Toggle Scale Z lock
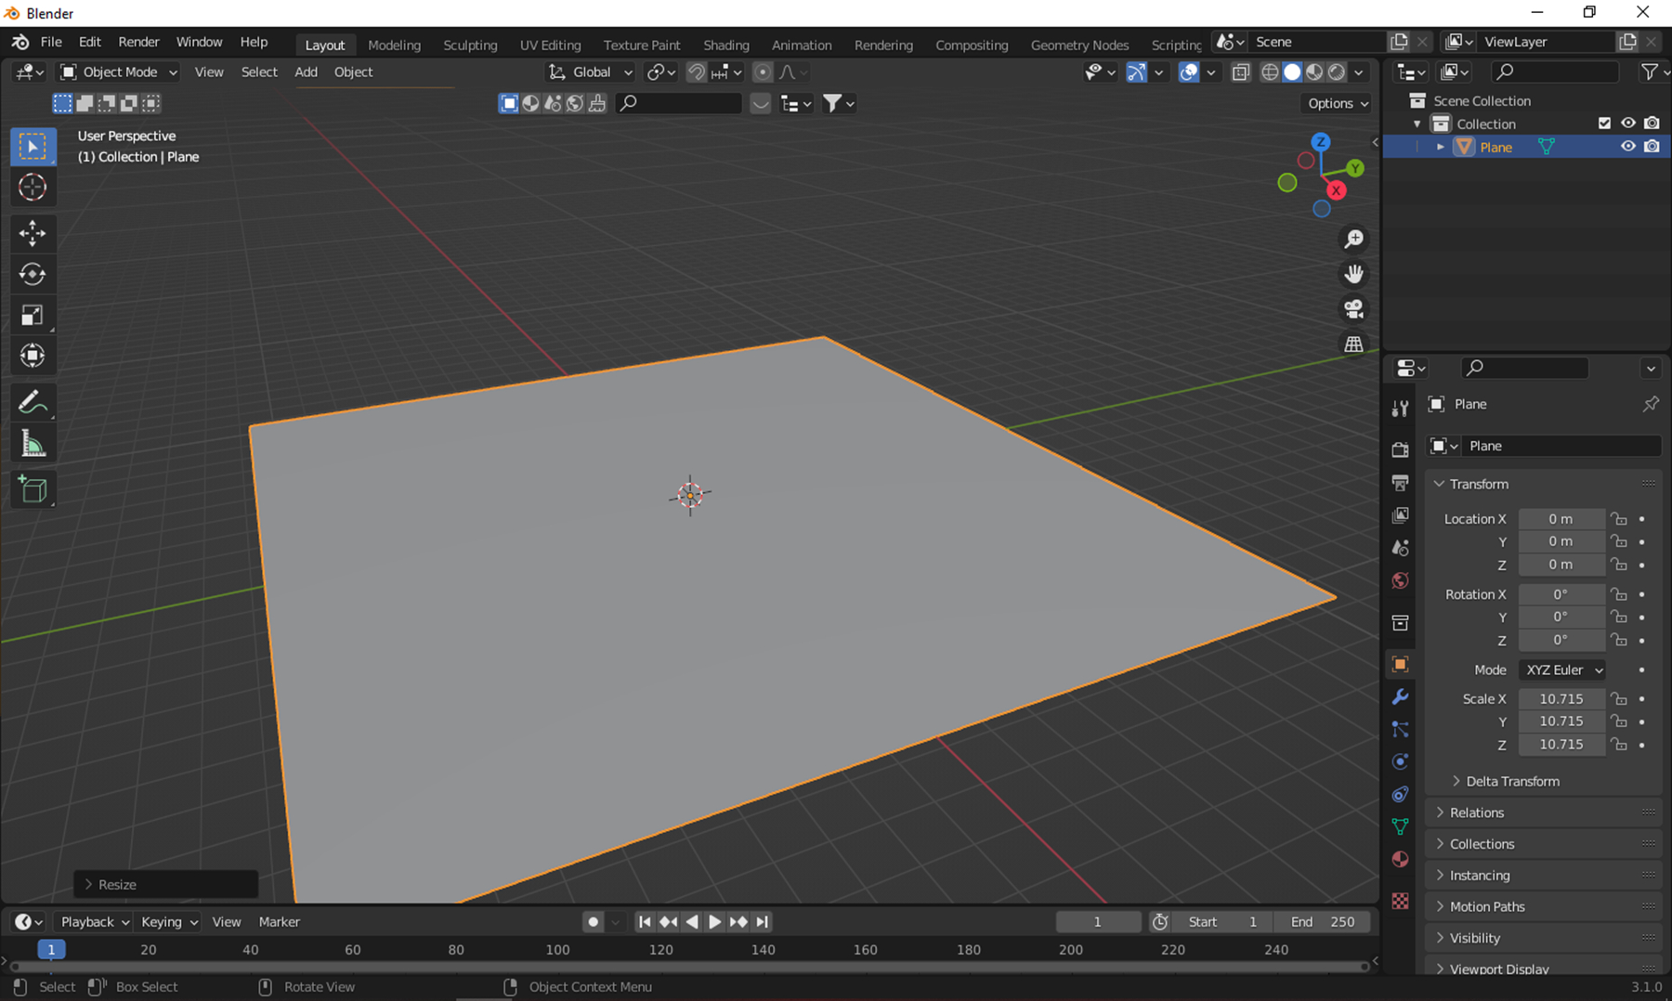1672x1001 pixels. point(1619,745)
